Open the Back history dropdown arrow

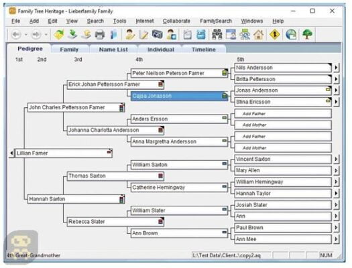tap(26, 35)
